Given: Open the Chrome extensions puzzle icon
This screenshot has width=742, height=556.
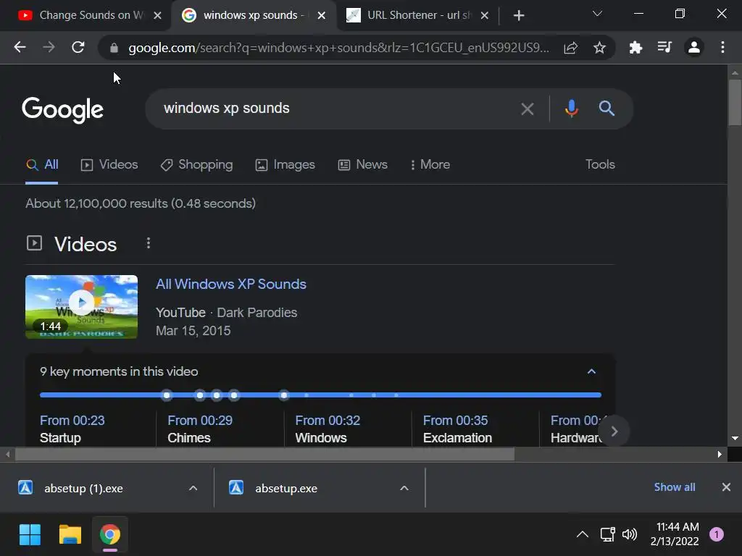Looking at the screenshot, I should (635, 47).
